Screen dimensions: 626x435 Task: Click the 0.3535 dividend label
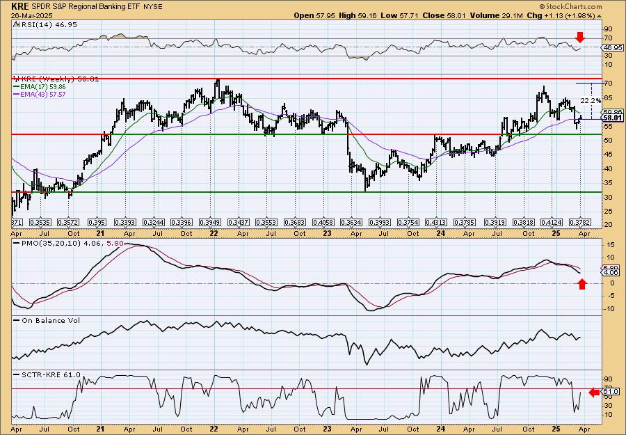pos(40,222)
